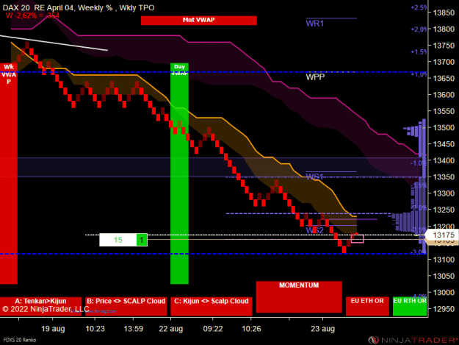The width and height of the screenshot is (459, 345).
Task: Click the 13175 current price marker
Action: click(443, 235)
